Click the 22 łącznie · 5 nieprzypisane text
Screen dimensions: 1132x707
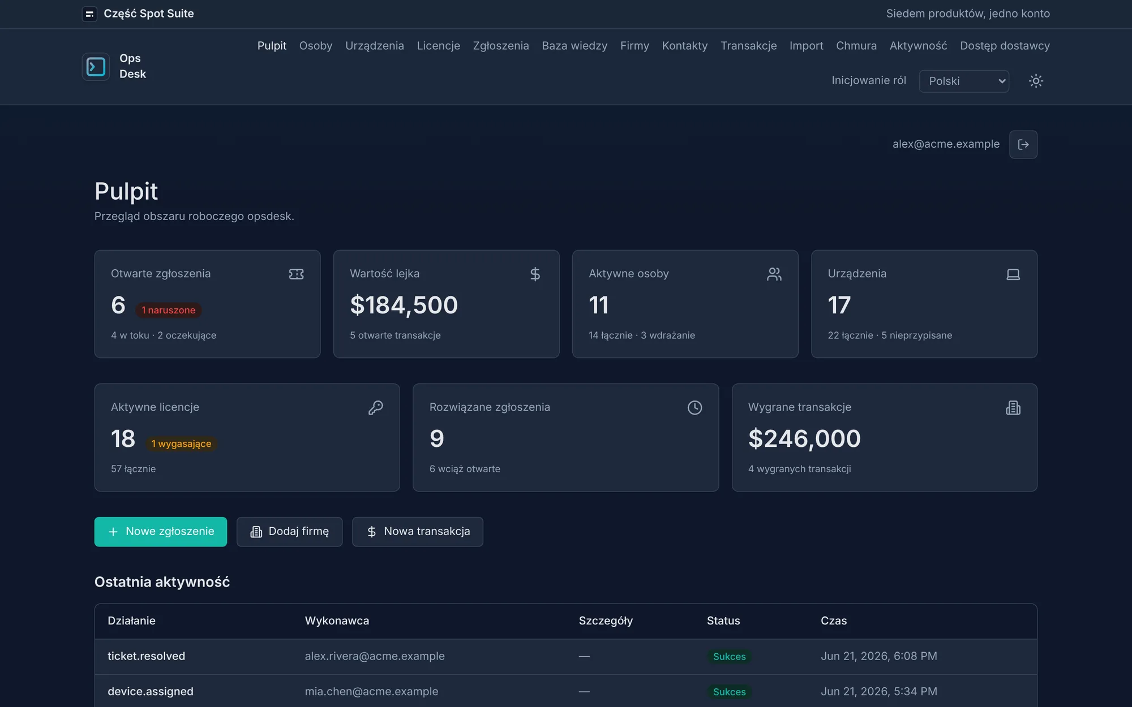coord(890,335)
